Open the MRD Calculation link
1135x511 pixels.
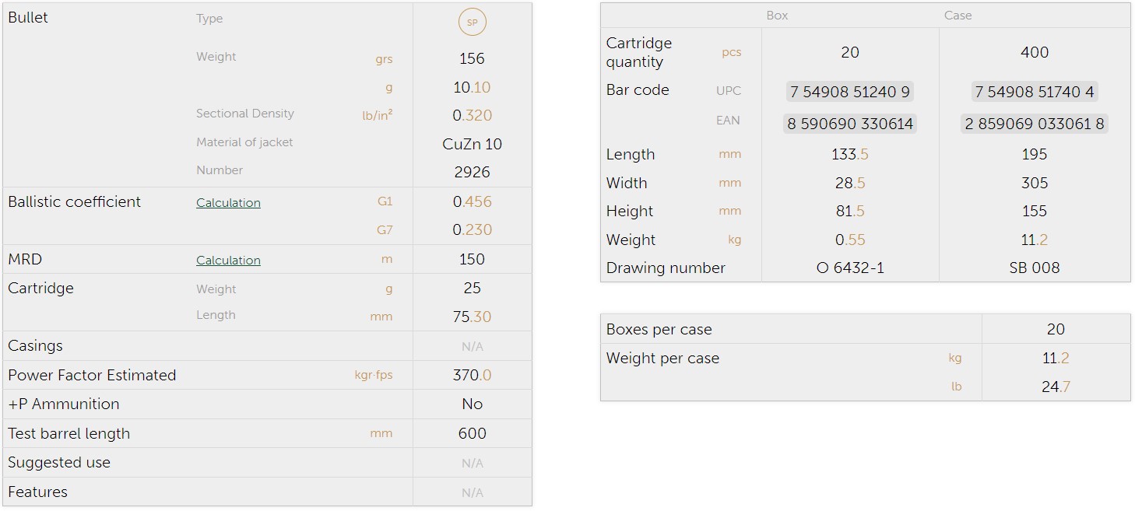(x=228, y=261)
